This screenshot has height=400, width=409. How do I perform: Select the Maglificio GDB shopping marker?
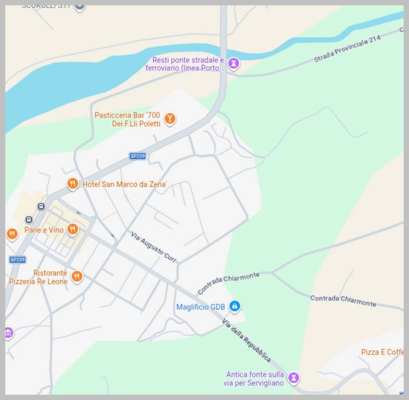point(235,306)
